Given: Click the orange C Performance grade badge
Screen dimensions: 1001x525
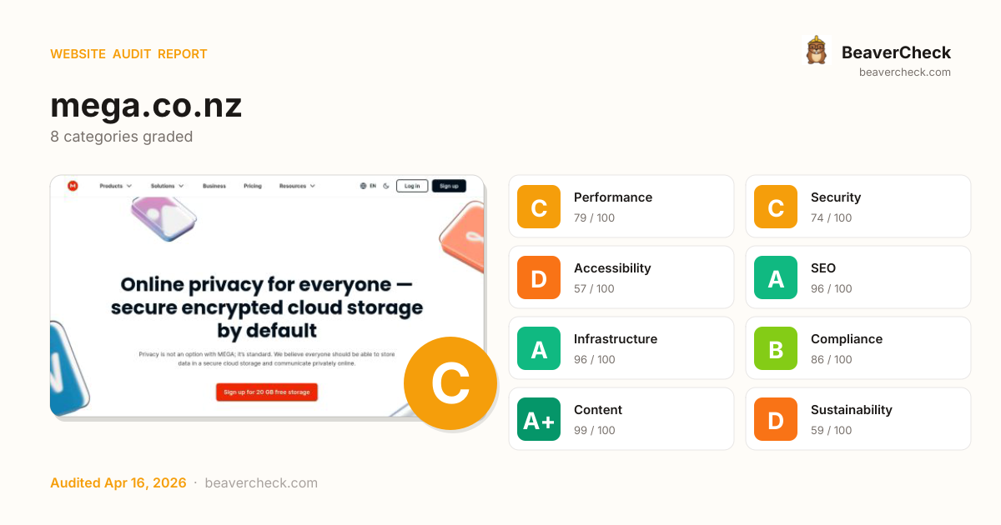Looking at the screenshot, I should coord(539,207).
